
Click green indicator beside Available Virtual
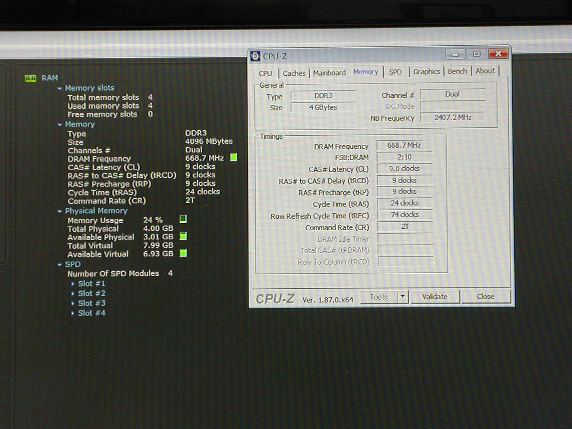(183, 254)
